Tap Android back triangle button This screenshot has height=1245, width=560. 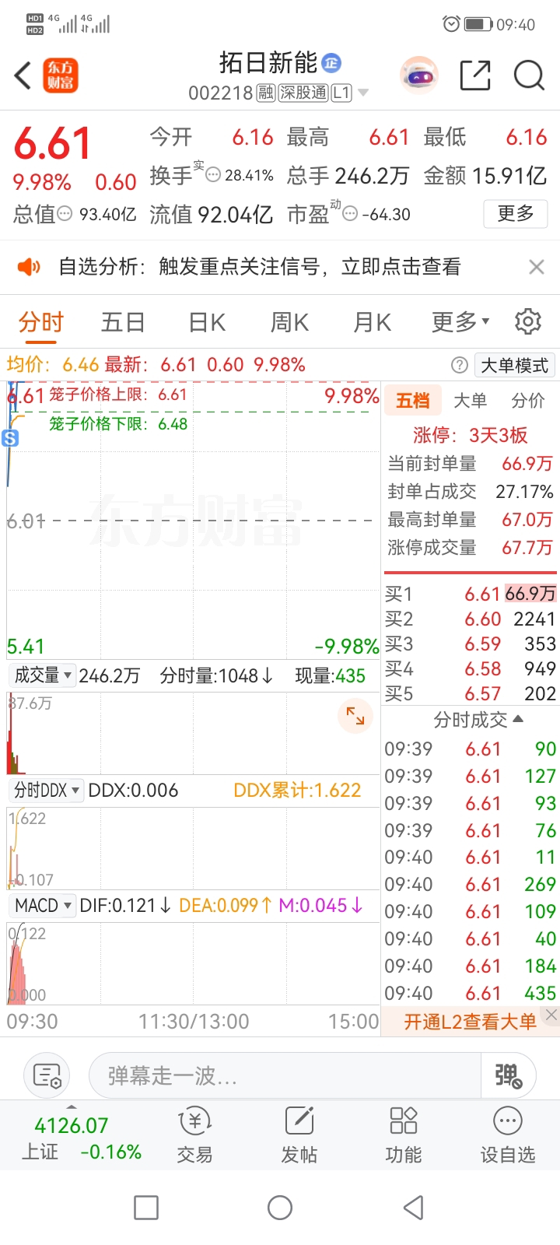414,1208
